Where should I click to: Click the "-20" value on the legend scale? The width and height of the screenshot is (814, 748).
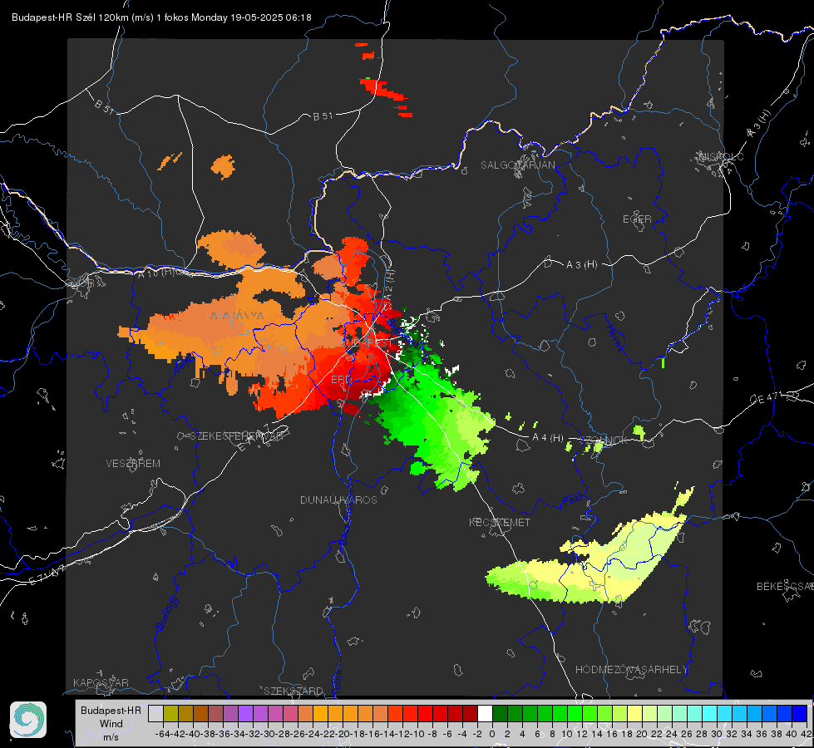tap(343, 734)
